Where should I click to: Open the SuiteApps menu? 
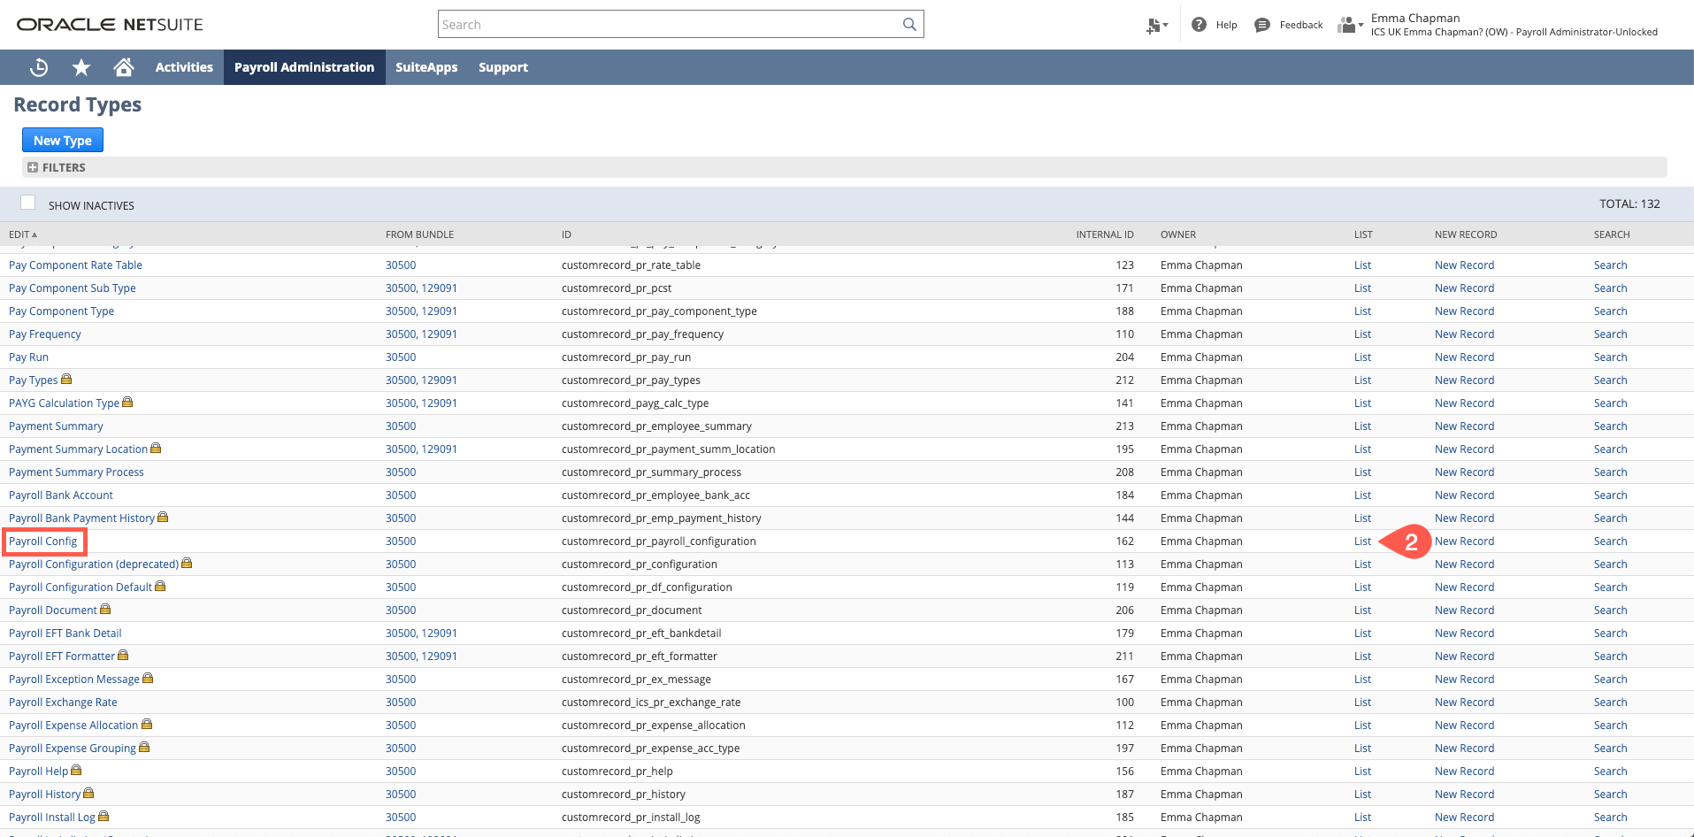coord(426,67)
